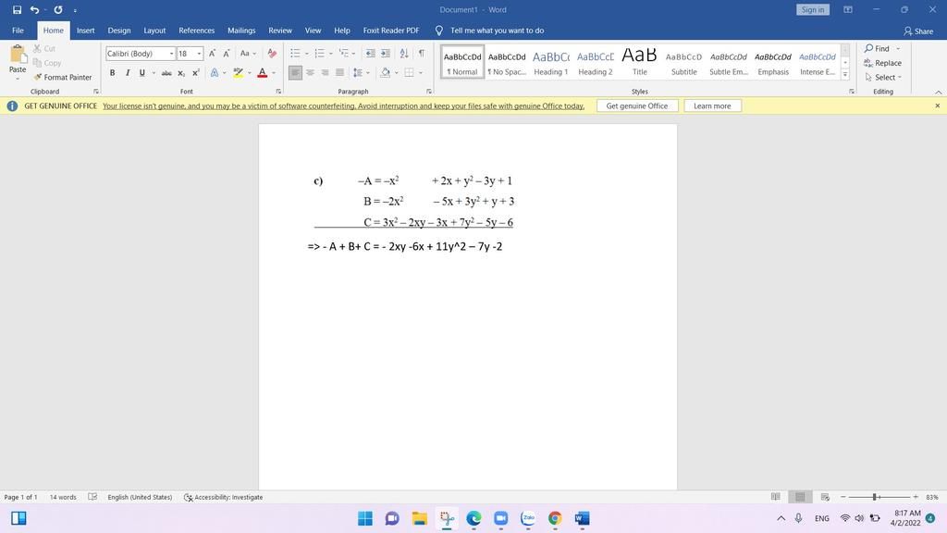The image size is (947, 533).
Task: Increase the paragraph indent
Action: (x=386, y=54)
